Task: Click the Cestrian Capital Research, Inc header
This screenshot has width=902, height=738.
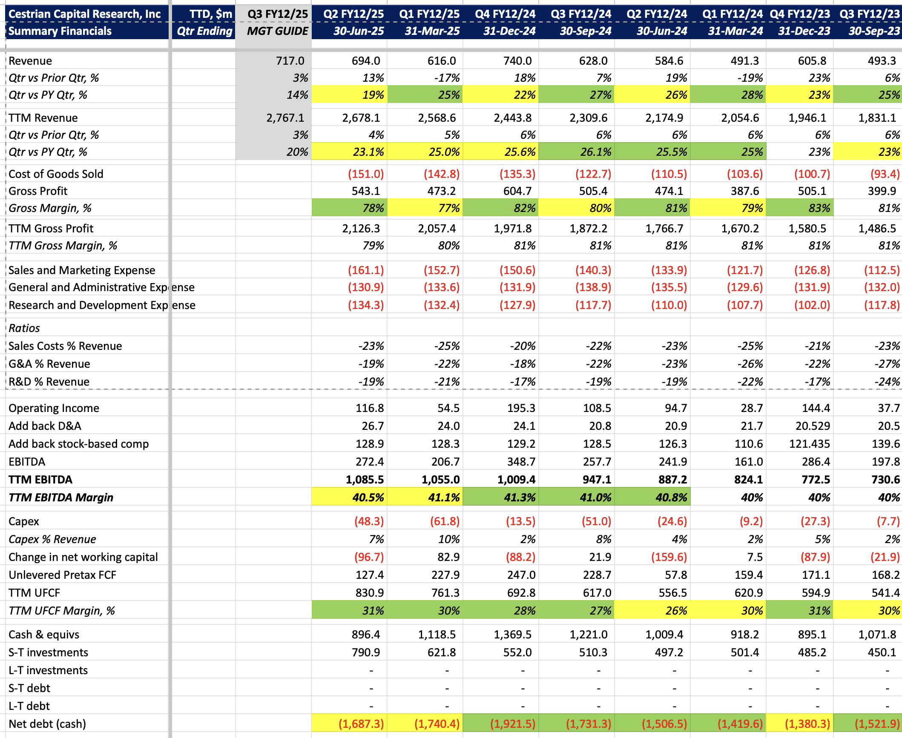Action: (x=84, y=14)
